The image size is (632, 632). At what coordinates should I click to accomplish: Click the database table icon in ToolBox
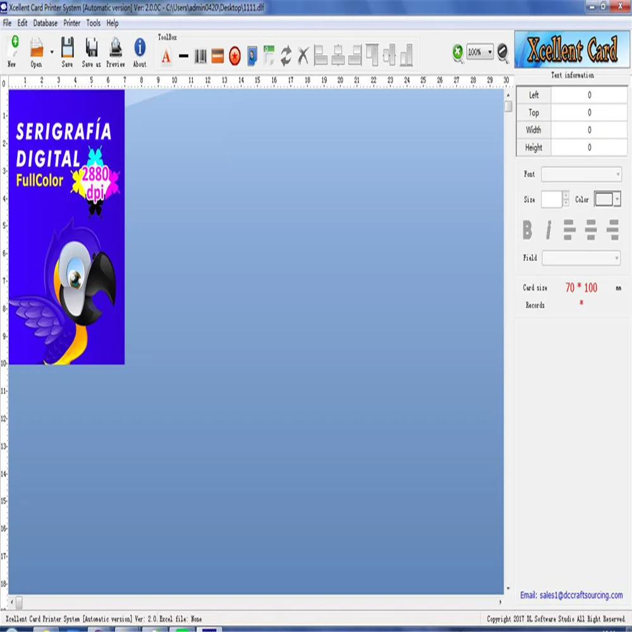click(x=269, y=55)
